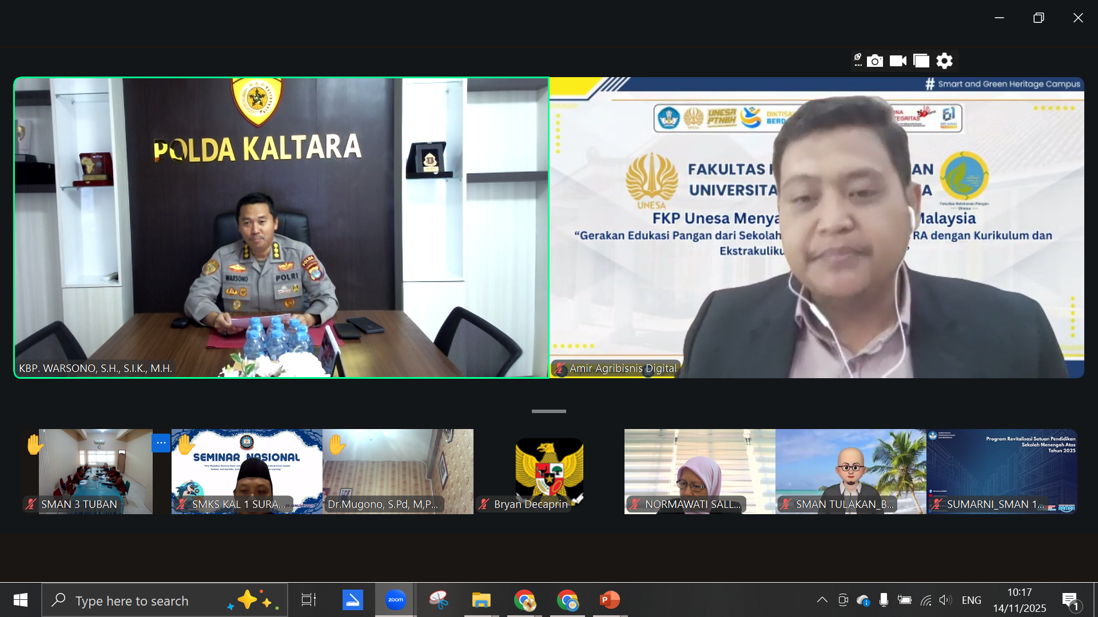1098x617 pixels.
Task: Click the Snipping Tool taskbar icon
Action: pyautogui.click(x=439, y=600)
